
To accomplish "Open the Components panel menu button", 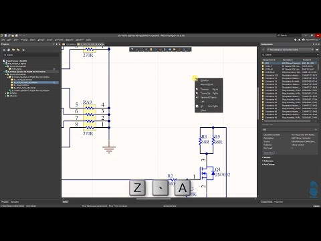I will (x=317, y=50).
